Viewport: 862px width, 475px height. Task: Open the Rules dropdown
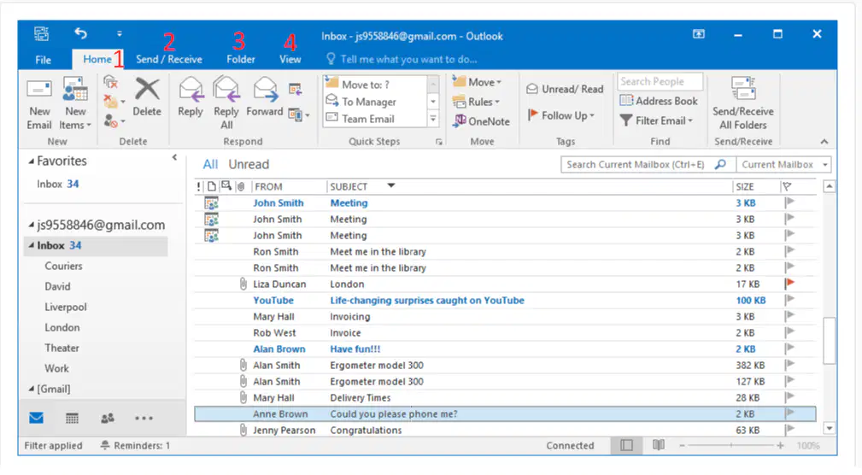pyautogui.click(x=476, y=102)
